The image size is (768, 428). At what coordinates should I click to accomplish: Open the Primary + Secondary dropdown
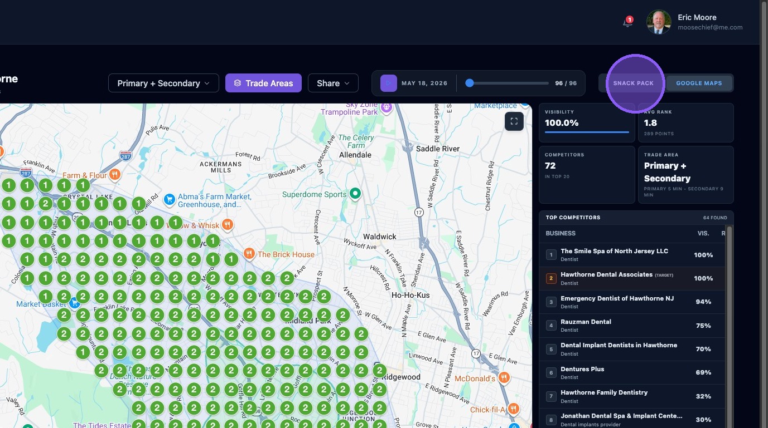coord(163,83)
